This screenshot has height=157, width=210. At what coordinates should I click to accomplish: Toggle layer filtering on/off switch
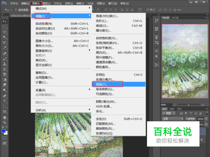[x=207, y=113]
